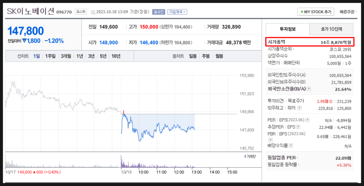Click the 0.65배 PBR value
This screenshot has height=186, width=364.
323,136
